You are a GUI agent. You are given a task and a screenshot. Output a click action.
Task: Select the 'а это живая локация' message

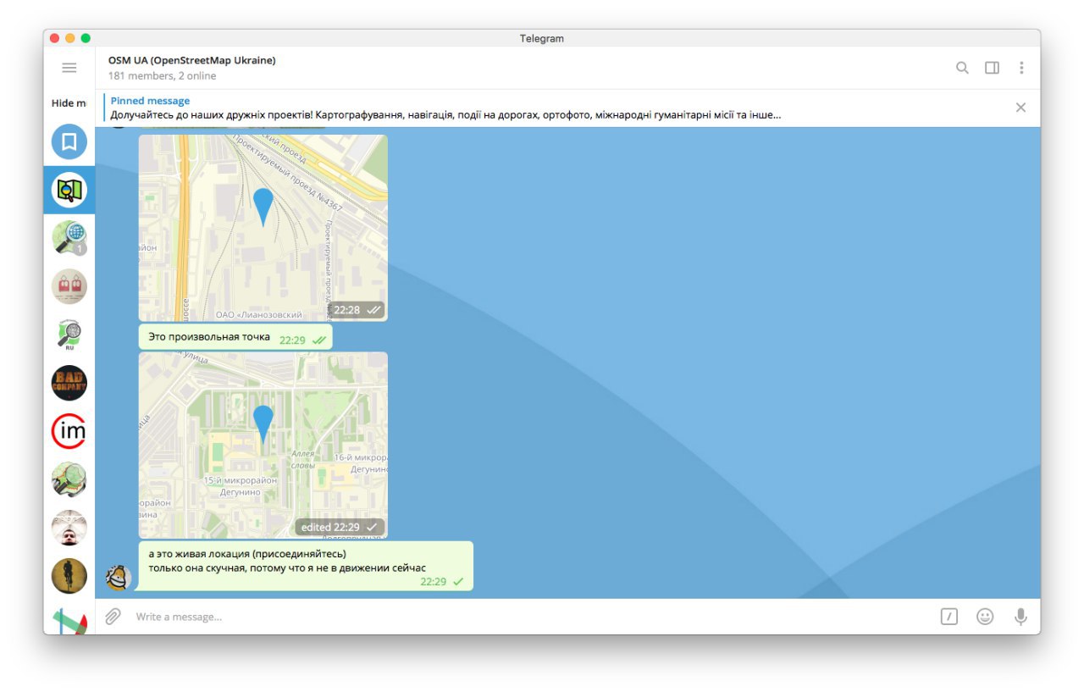pyautogui.click(x=306, y=566)
